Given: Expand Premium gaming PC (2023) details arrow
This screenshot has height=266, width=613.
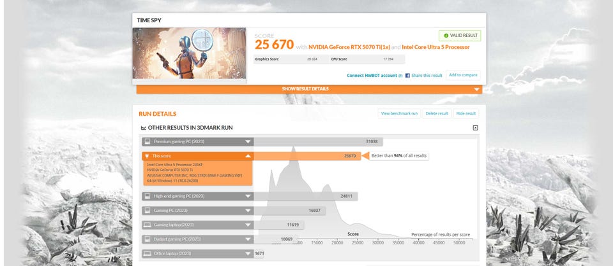Looking at the screenshot, I should point(248,142).
